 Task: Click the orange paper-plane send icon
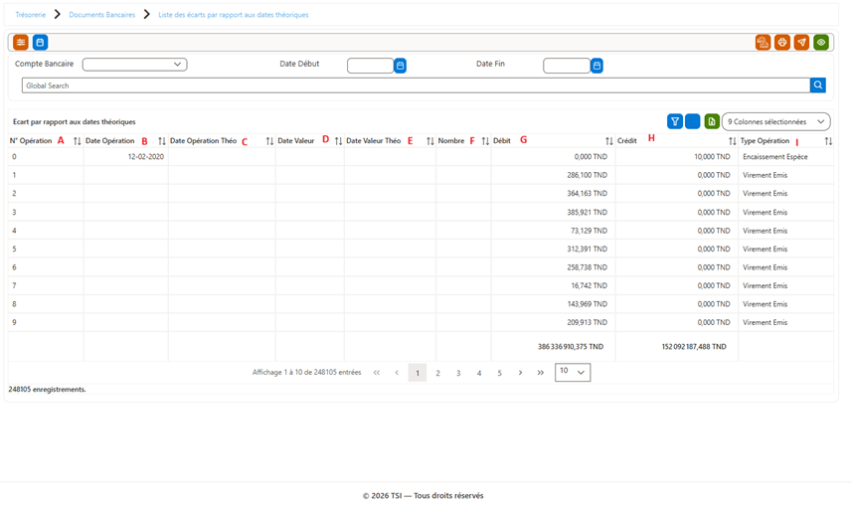point(801,43)
